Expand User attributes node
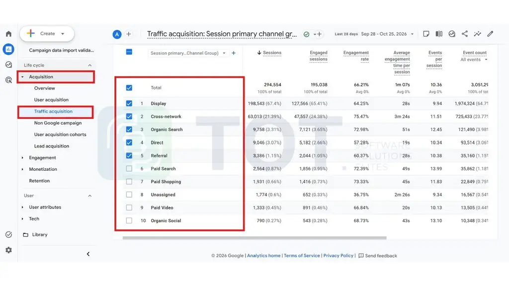 tap(22, 207)
